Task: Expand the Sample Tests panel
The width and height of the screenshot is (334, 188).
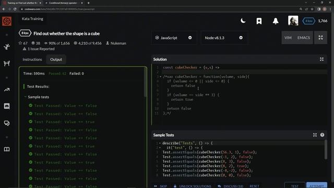Action: [315, 135]
